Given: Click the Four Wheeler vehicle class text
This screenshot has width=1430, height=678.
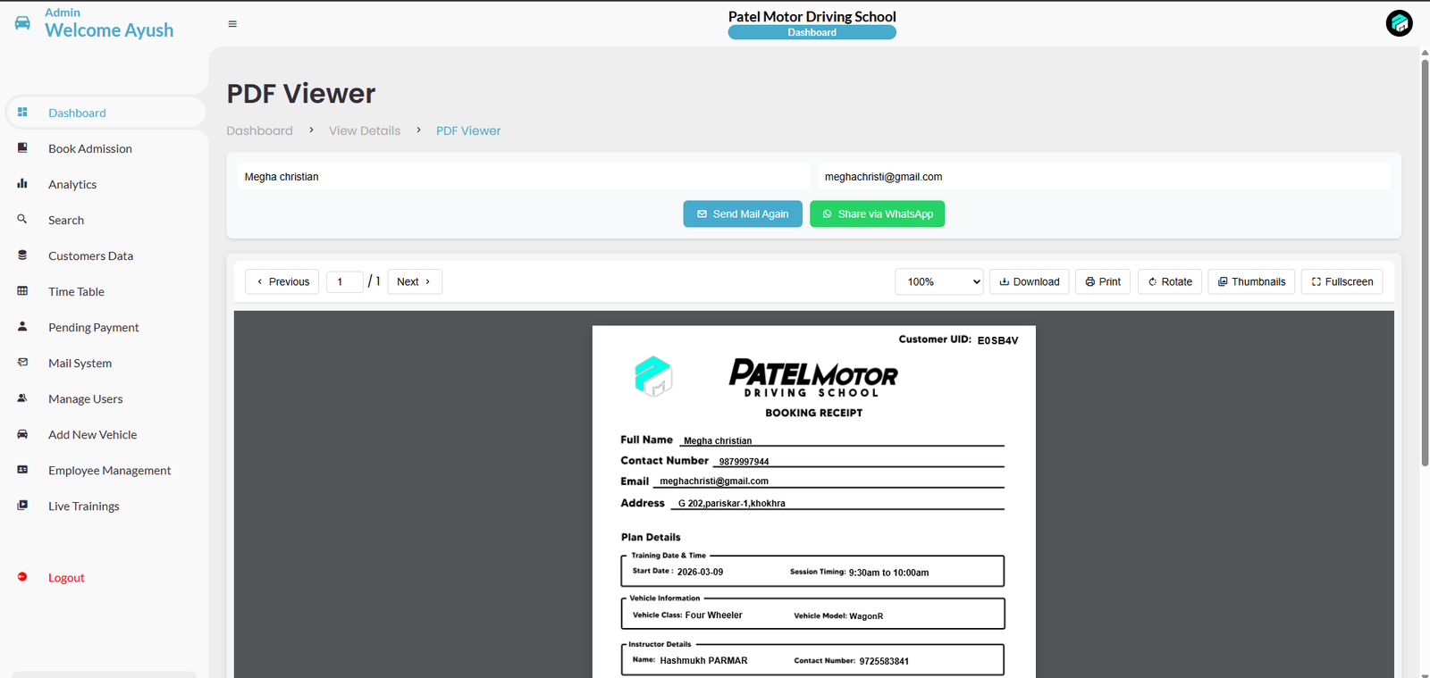Looking at the screenshot, I should click(x=713, y=615).
